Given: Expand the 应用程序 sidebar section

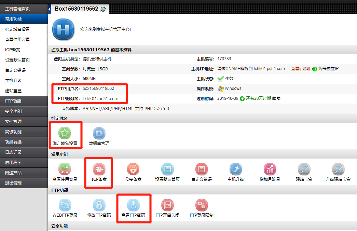Looking at the screenshot, I should (24, 162).
